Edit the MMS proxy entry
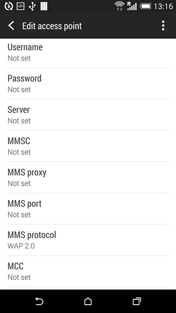This screenshot has width=176, height=313. pos(88,178)
